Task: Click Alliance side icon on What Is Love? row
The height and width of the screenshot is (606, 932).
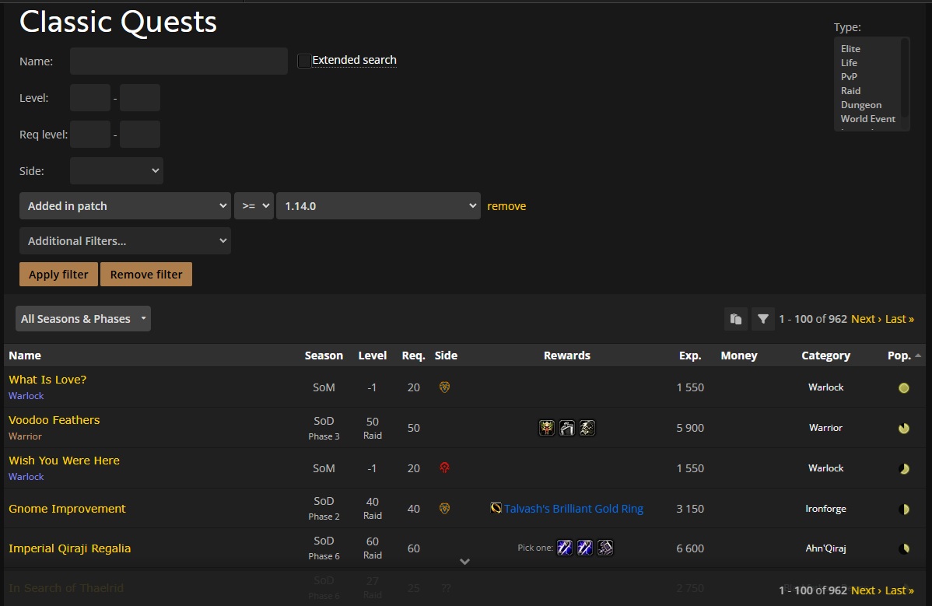Action: [x=444, y=387]
